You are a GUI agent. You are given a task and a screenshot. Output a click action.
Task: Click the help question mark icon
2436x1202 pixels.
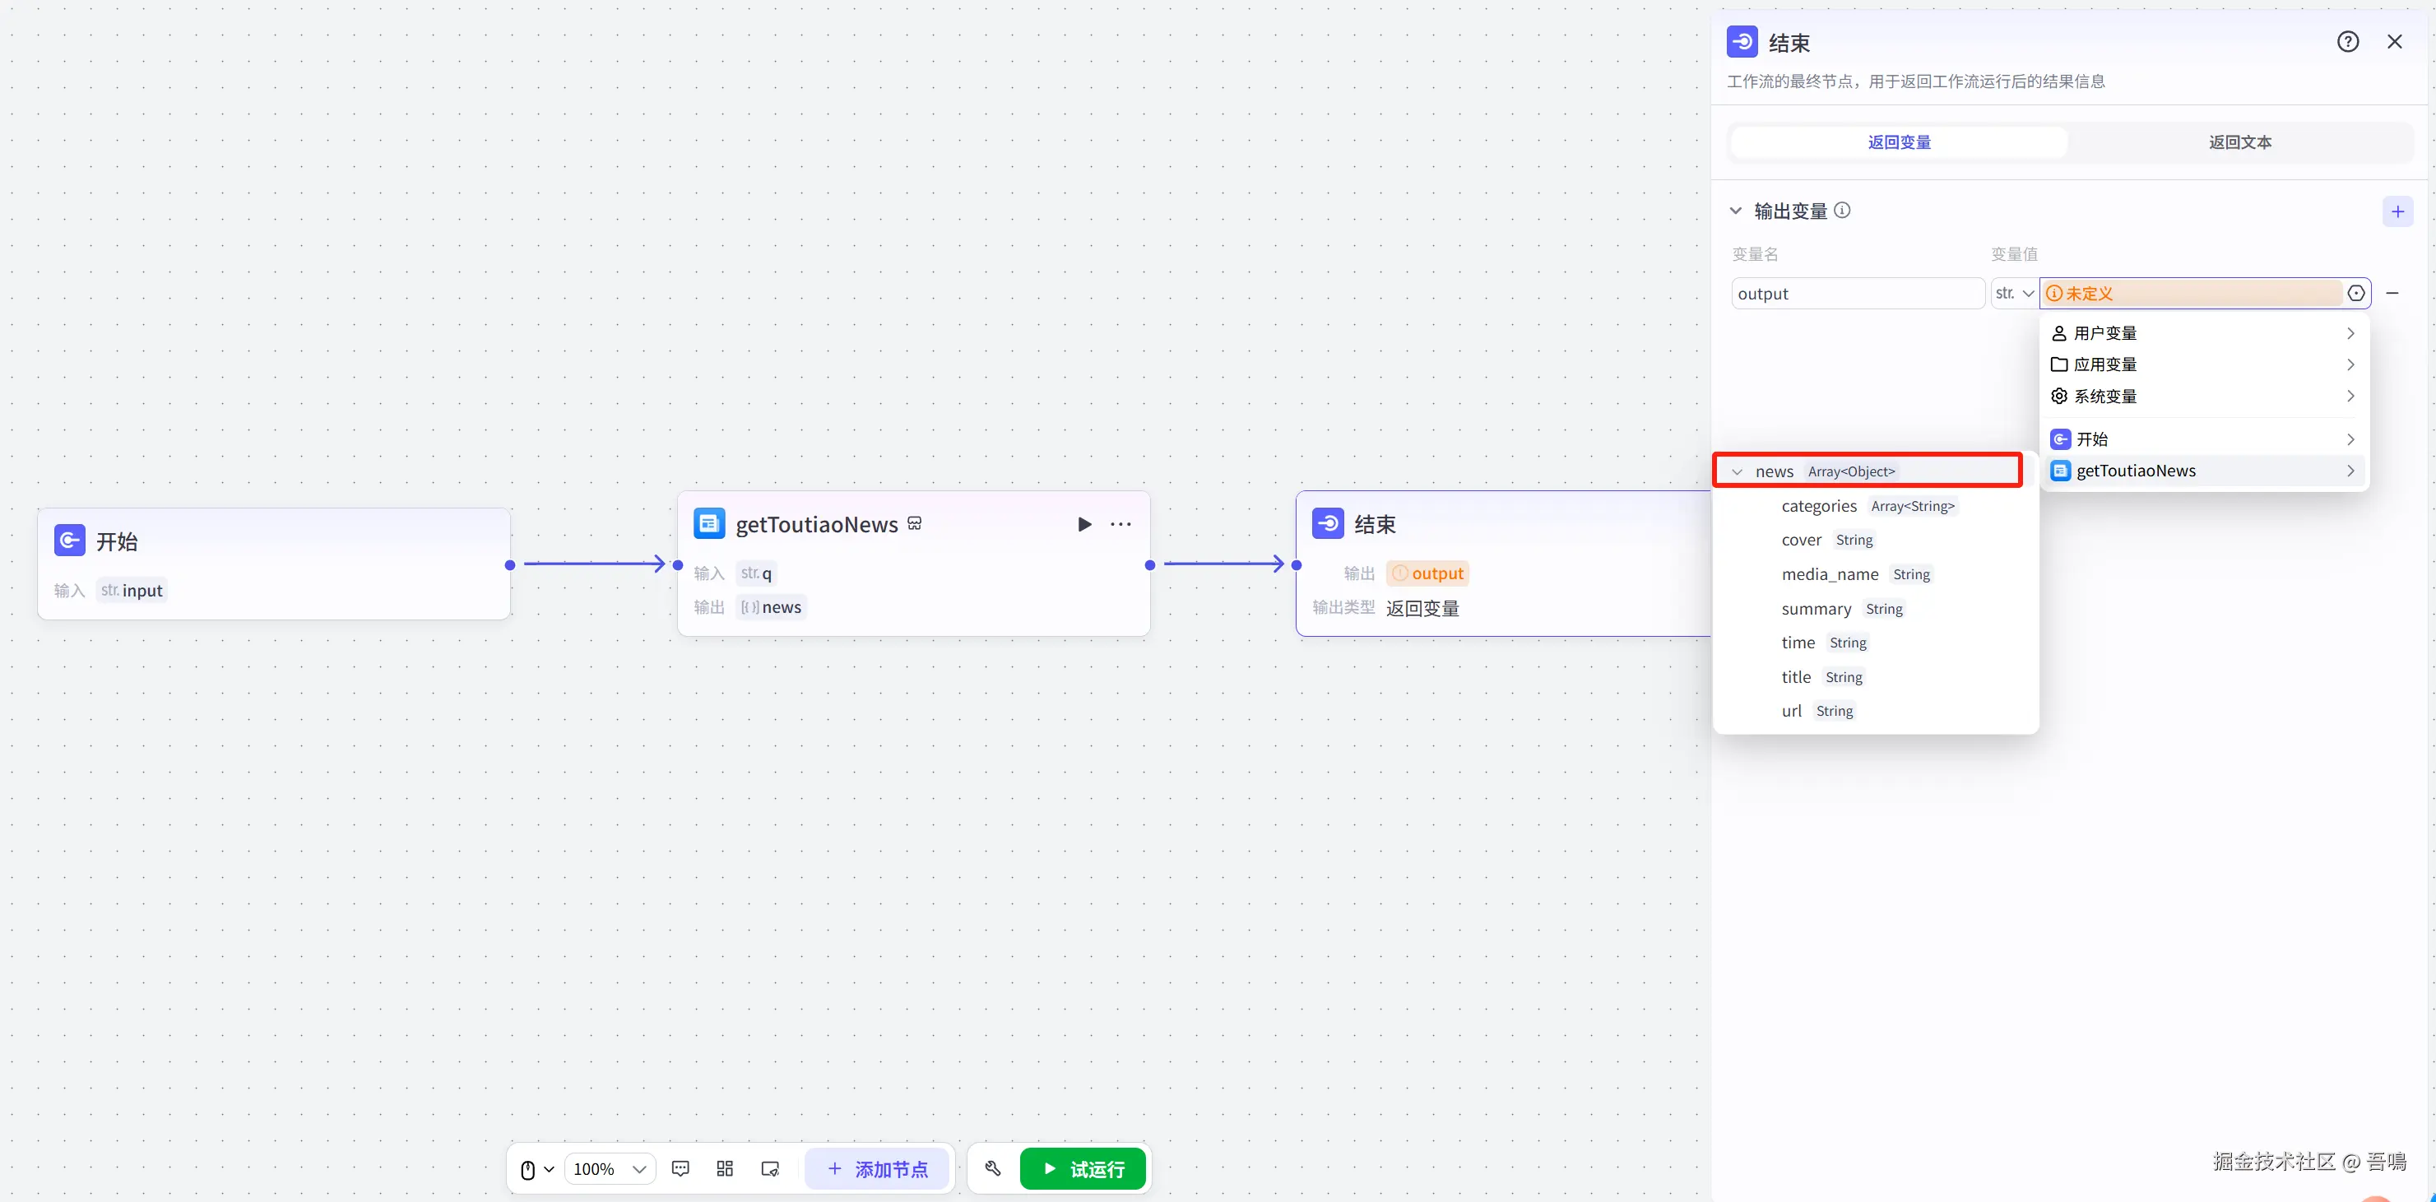tap(2347, 42)
